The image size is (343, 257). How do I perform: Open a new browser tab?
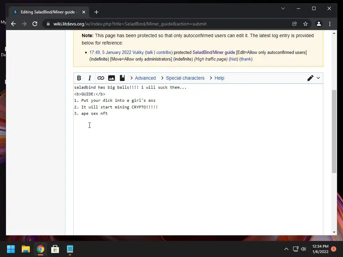pyautogui.click(x=96, y=12)
